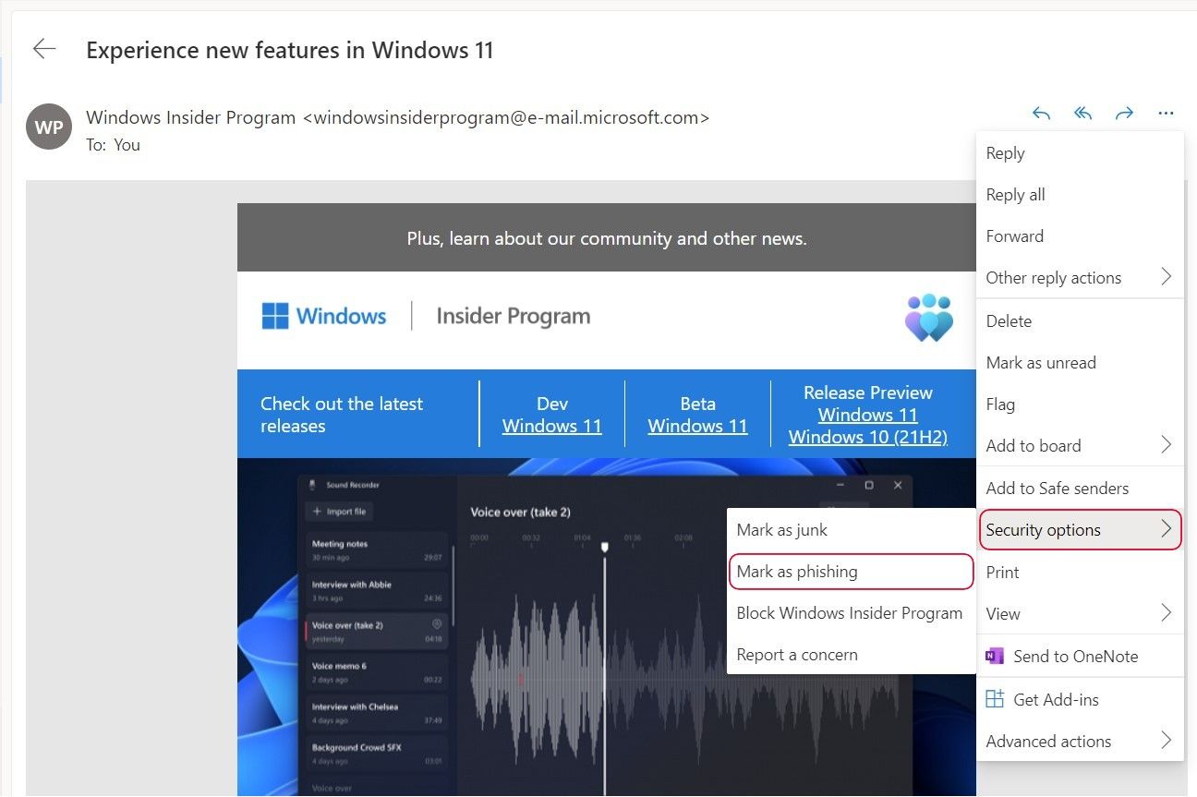Expand the Add to board submenu
This screenshot has width=1197, height=797.
tap(1080, 446)
